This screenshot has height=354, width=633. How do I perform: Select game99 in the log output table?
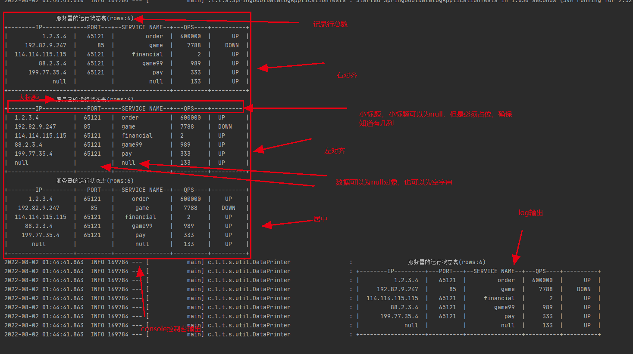pyautogui.click(x=505, y=307)
